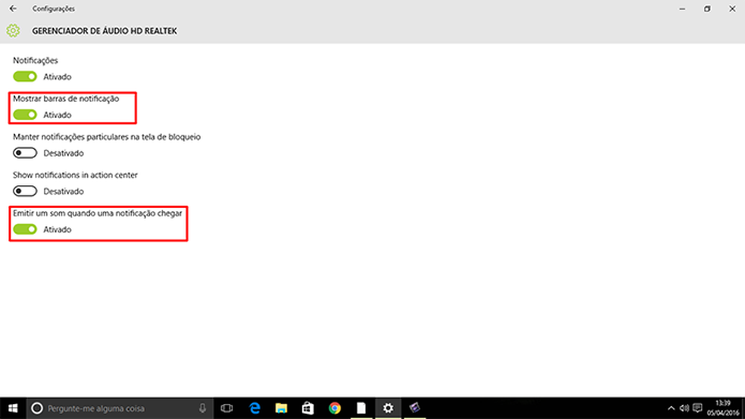Toggle Emitir um som quando uma notificação chegar
Viewport: 745px width, 419px height.
pos(25,229)
